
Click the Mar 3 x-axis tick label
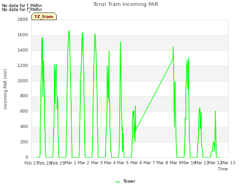pyautogui.click(x=97, y=163)
